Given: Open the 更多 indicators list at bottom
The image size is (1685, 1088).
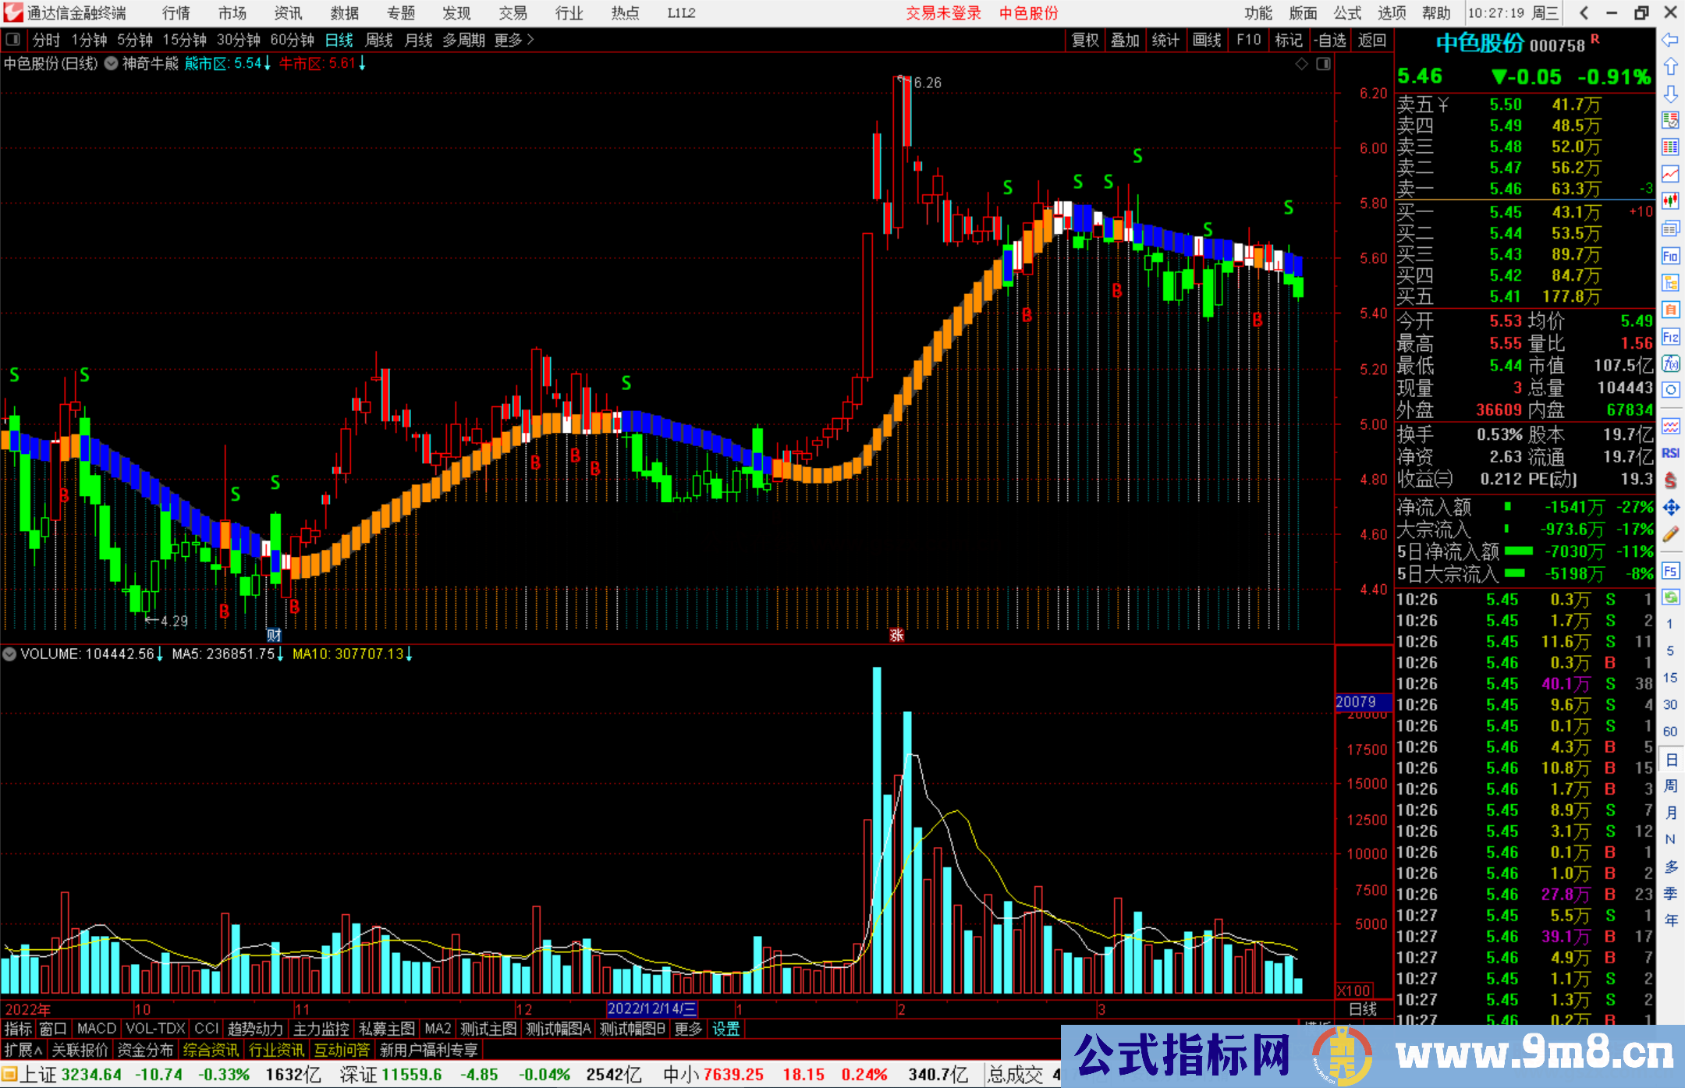Looking at the screenshot, I should (x=688, y=1029).
